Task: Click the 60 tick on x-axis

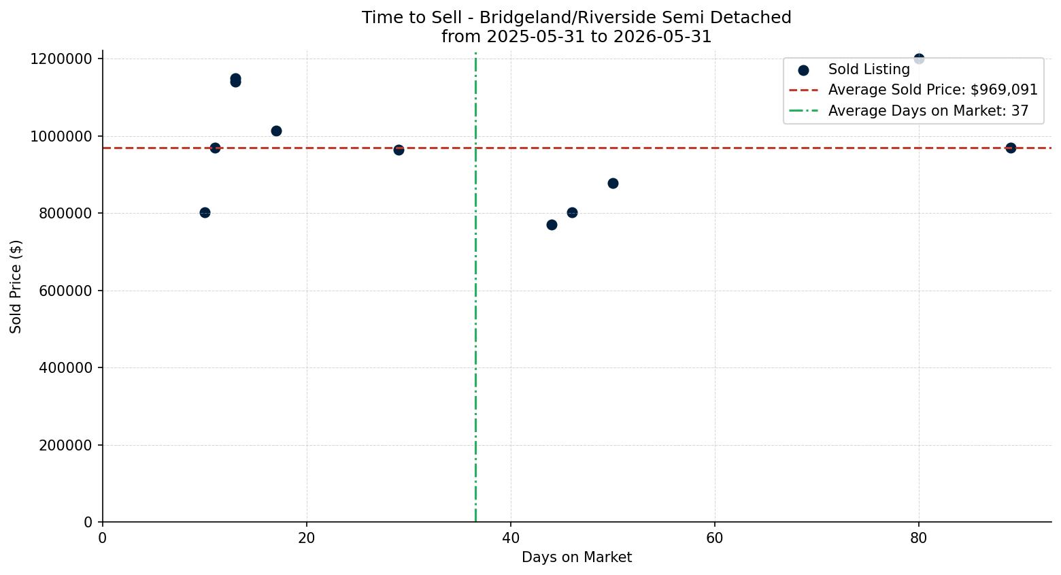Action: (715, 538)
